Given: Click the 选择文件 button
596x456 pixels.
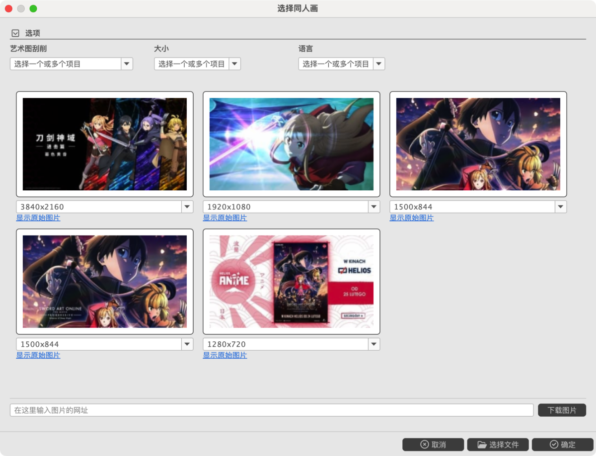Looking at the screenshot, I should coord(498,444).
